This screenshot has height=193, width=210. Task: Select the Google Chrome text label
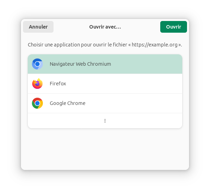click(x=68, y=103)
